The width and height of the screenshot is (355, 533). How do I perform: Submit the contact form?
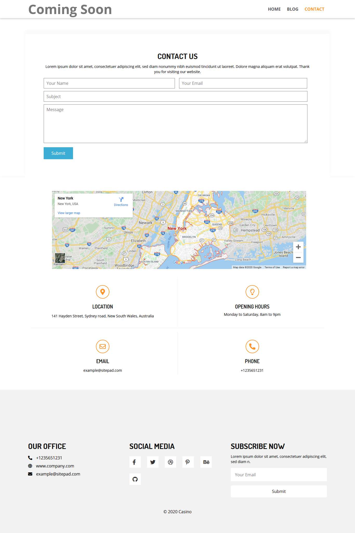pyautogui.click(x=58, y=153)
